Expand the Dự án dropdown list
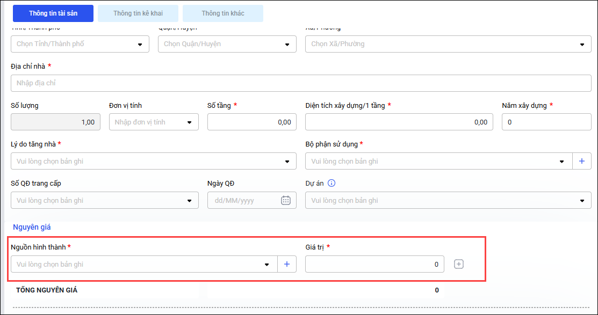The height and width of the screenshot is (315, 598). 582,200
